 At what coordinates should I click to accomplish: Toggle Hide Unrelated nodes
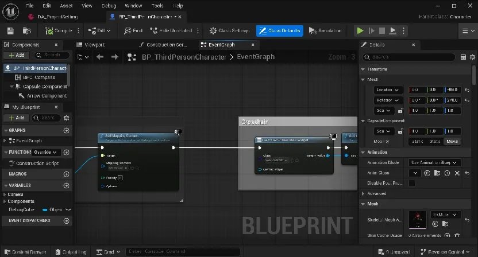tap(171, 31)
